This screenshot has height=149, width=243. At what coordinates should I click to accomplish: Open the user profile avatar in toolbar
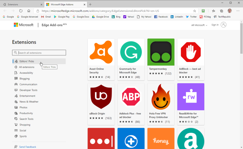[230, 11]
